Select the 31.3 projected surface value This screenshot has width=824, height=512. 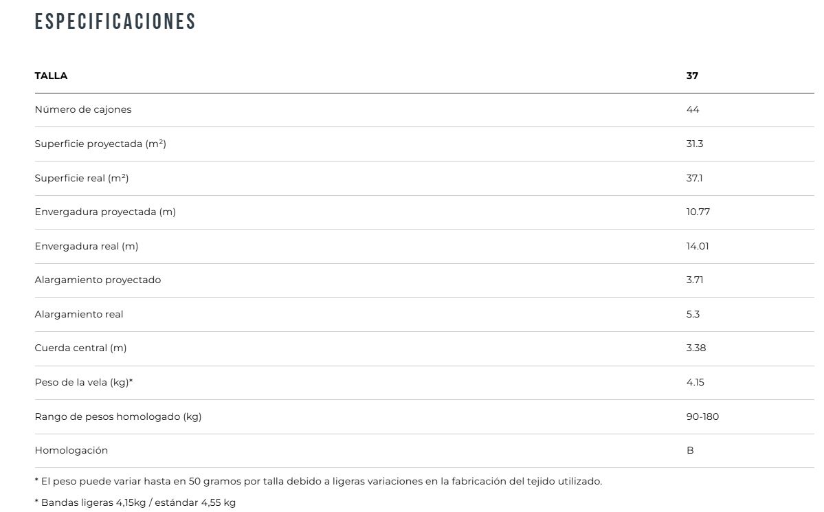click(x=694, y=144)
